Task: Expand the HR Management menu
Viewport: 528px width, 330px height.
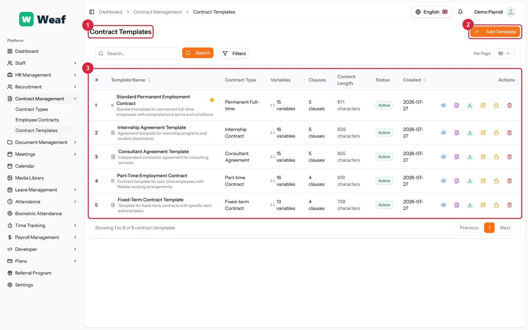Action: [x=42, y=75]
